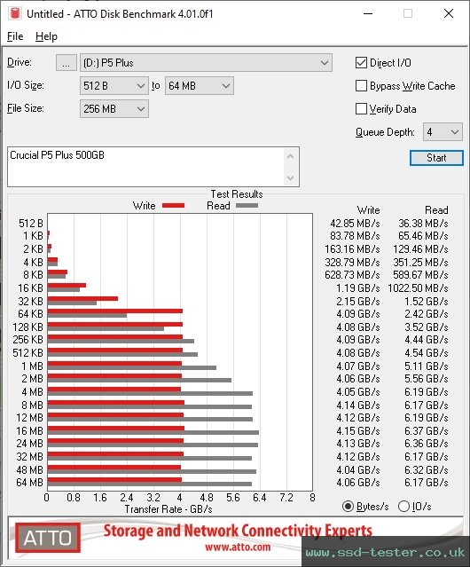The width and height of the screenshot is (470, 567).
Task: Click the Transfer Rate - GB/s axis label
Action: [168, 509]
